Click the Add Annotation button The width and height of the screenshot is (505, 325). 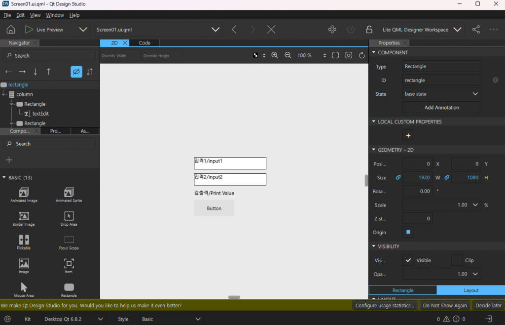click(441, 108)
